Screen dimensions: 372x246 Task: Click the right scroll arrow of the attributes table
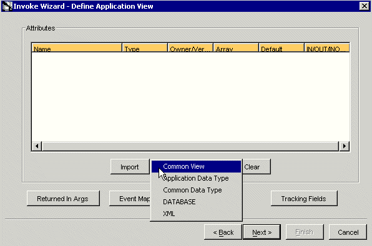tap(345, 146)
